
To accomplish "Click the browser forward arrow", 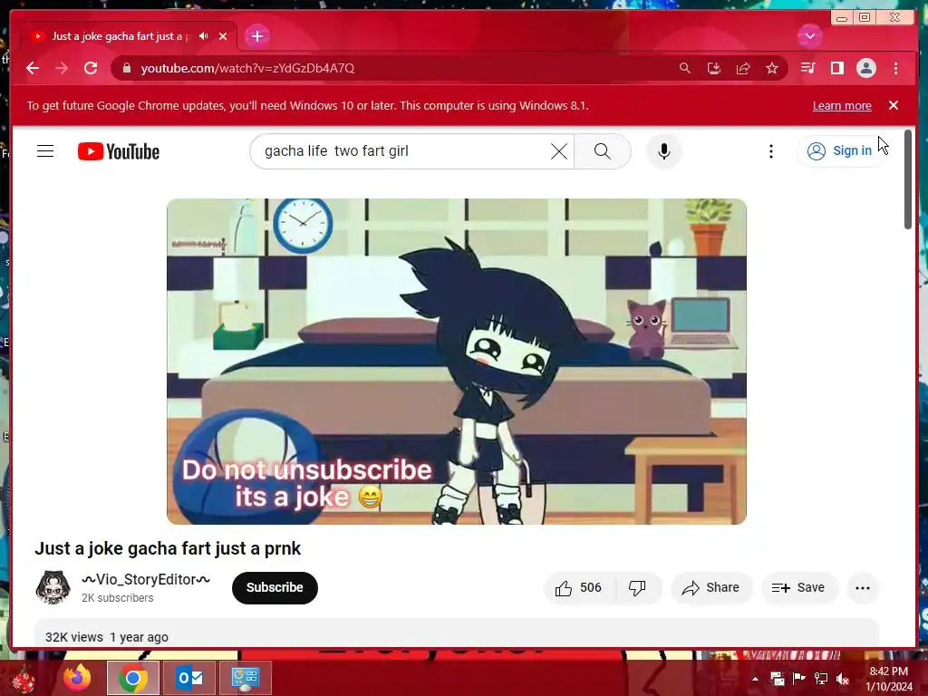I will 62,68.
